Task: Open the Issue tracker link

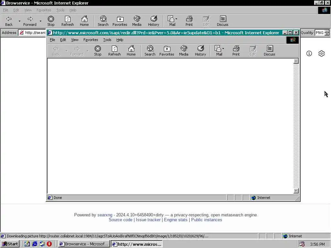Action: click(x=148, y=220)
